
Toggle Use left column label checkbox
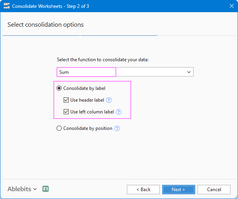[x=66, y=112]
